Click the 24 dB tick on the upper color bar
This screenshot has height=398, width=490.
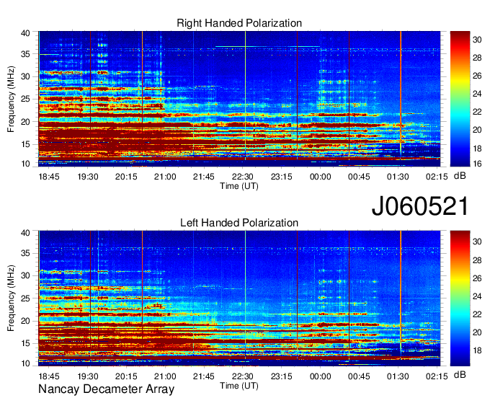click(x=477, y=94)
